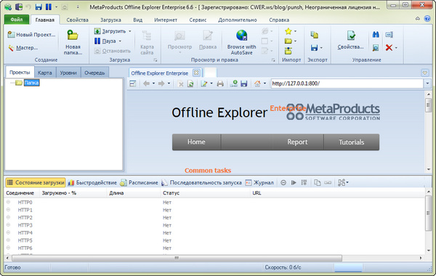This screenshot has width=436, height=276.
Task: Click the HTTP3 connection row
Action: tap(214, 225)
